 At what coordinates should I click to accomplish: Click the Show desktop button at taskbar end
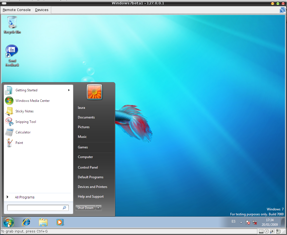[x=283, y=222]
